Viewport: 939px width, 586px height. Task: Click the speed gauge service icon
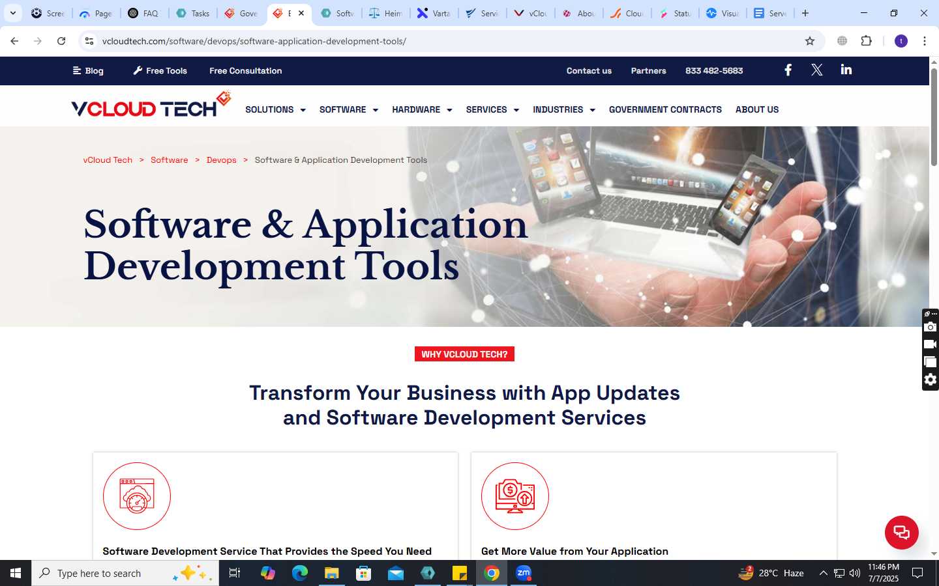(x=137, y=496)
